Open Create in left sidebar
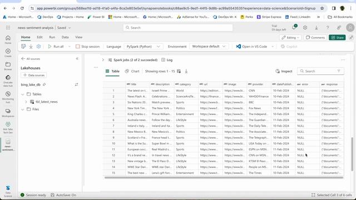Image resolution: width=356 pixels, height=200 pixels. point(8,53)
